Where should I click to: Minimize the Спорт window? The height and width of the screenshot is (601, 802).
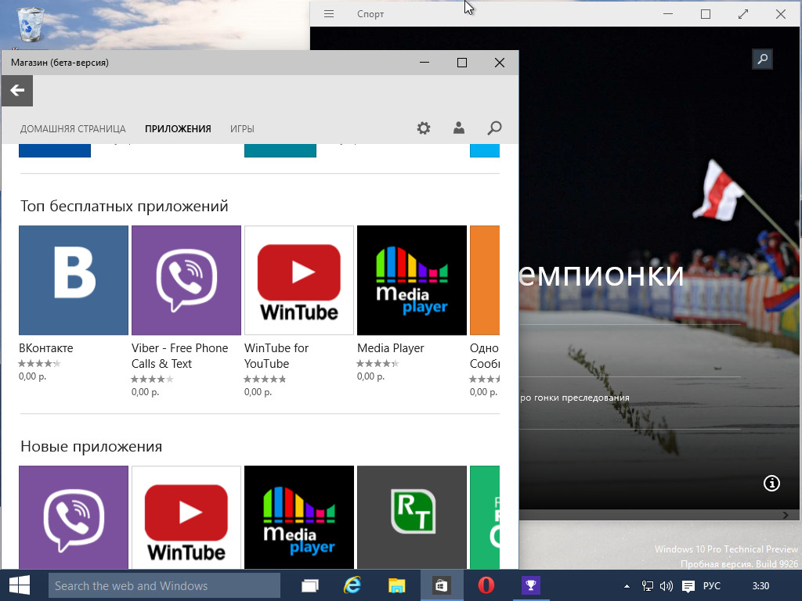(668, 14)
